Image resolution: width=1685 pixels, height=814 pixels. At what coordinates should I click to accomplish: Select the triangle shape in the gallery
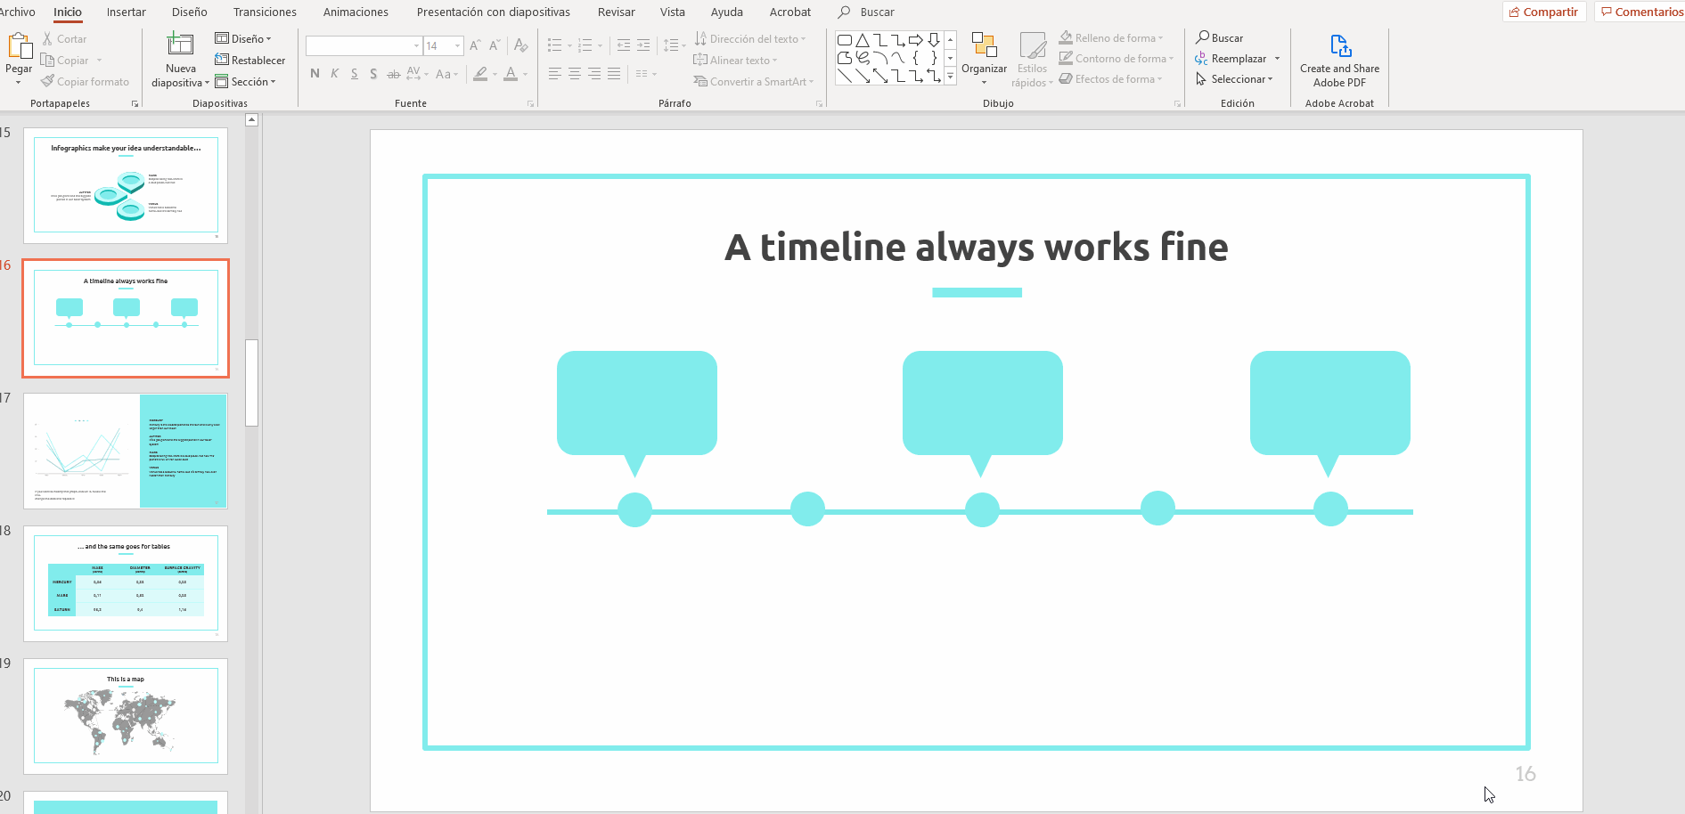tap(863, 40)
